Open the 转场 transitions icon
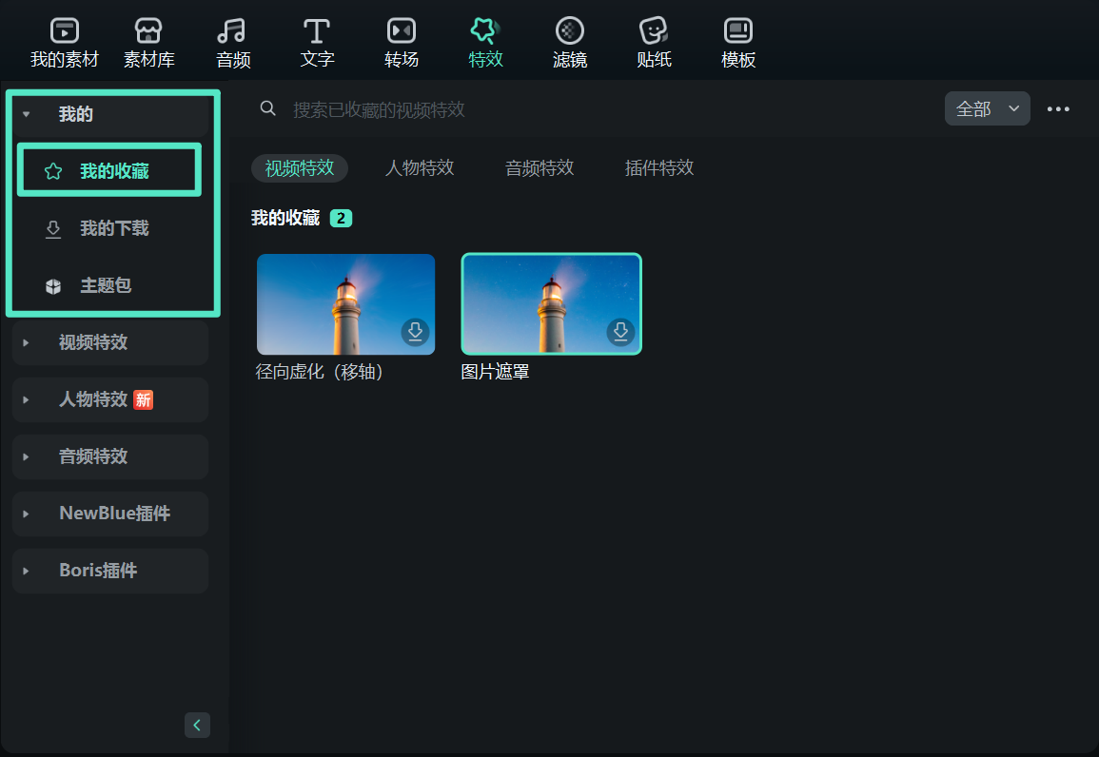The width and height of the screenshot is (1099, 757). pyautogui.click(x=402, y=31)
